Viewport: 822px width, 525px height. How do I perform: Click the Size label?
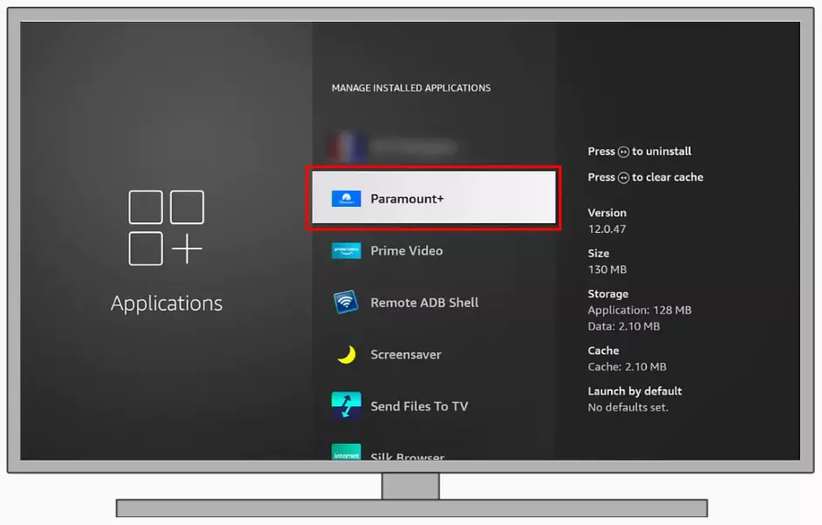click(x=598, y=253)
